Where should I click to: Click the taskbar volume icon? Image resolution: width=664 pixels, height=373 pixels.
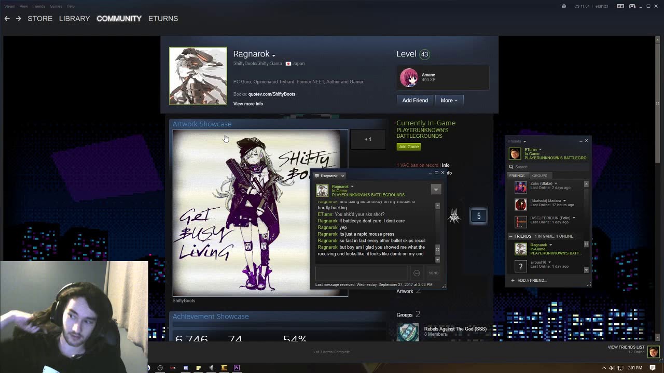click(611, 368)
